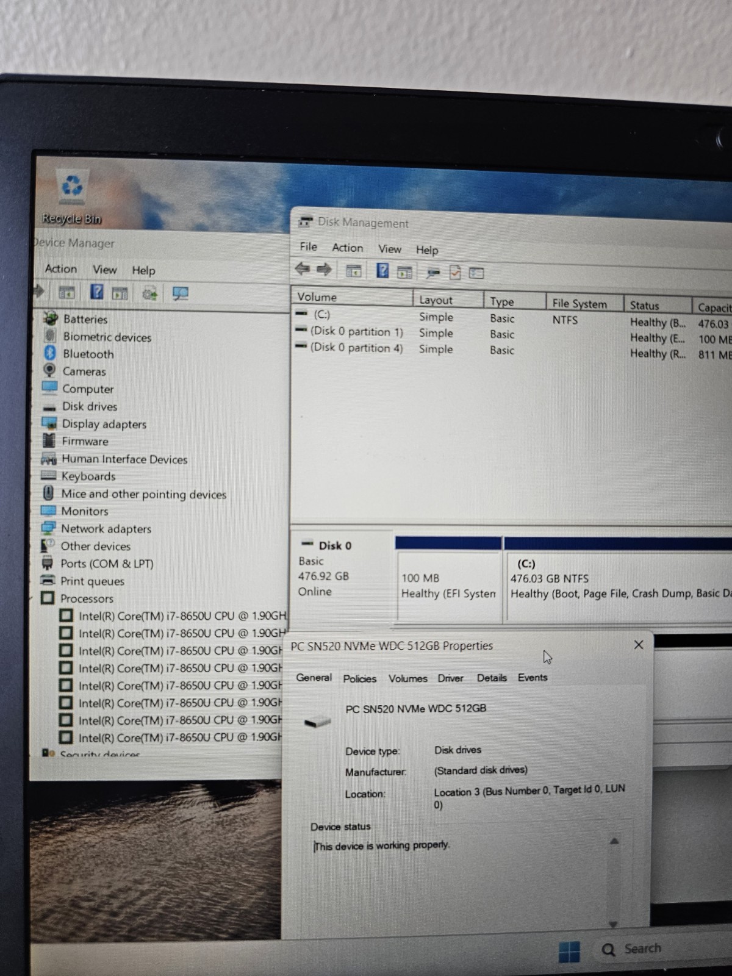The width and height of the screenshot is (732, 976).
Task: Sort by Layout column header
Action: point(448,300)
